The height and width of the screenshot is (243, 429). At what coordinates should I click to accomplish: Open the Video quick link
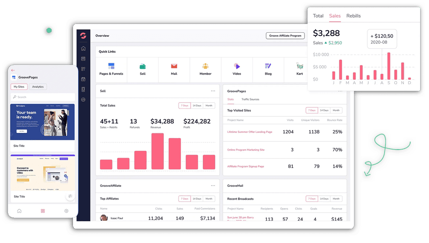[237, 70]
